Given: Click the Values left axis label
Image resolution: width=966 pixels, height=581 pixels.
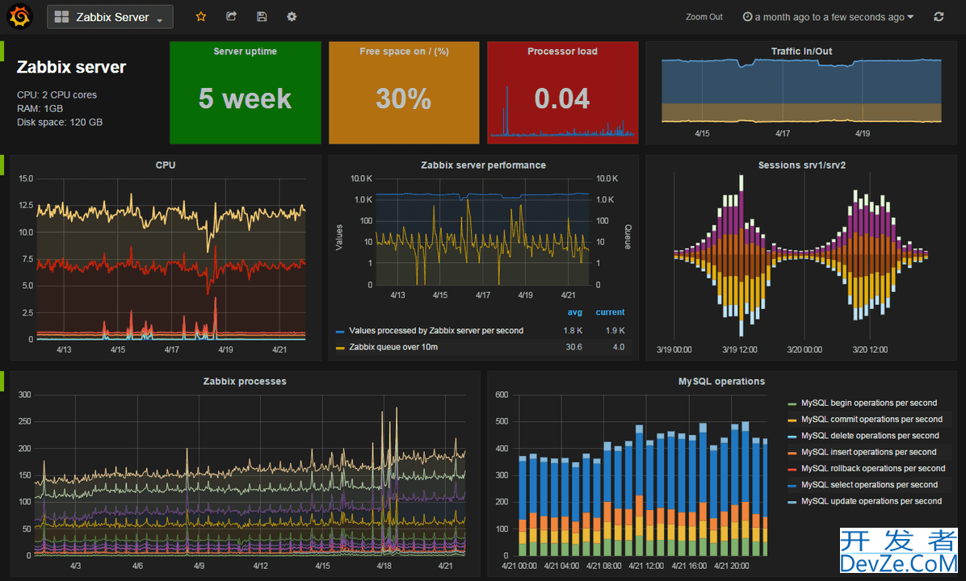Looking at the screenshot, I should [339, 237].
